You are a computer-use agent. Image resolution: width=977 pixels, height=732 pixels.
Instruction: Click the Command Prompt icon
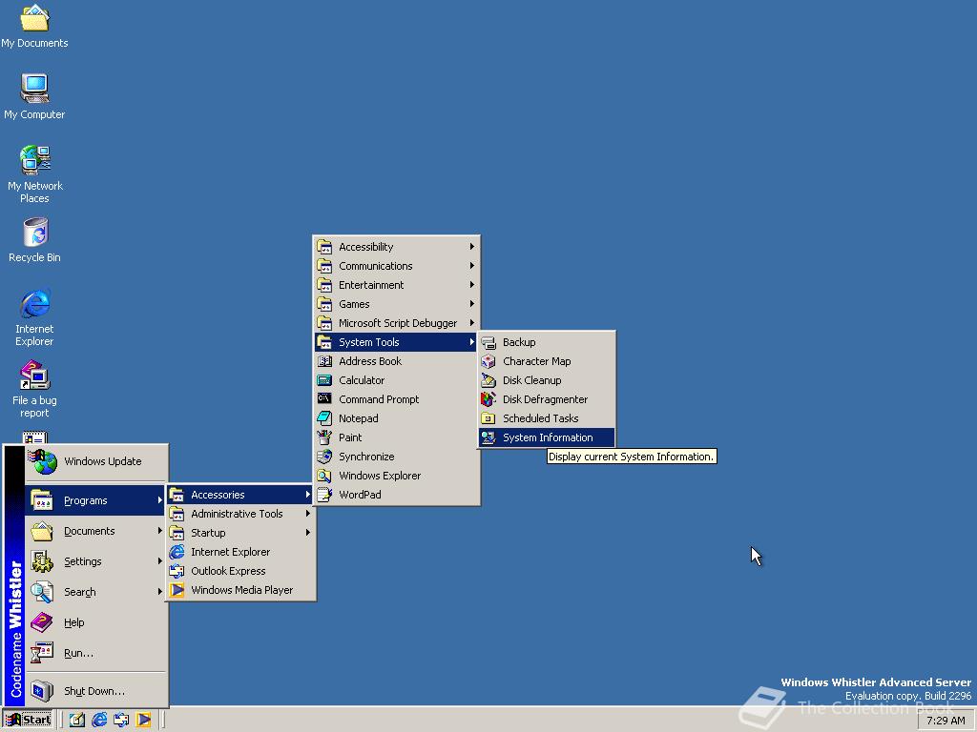pyautogui.click(x=324, y=399)
